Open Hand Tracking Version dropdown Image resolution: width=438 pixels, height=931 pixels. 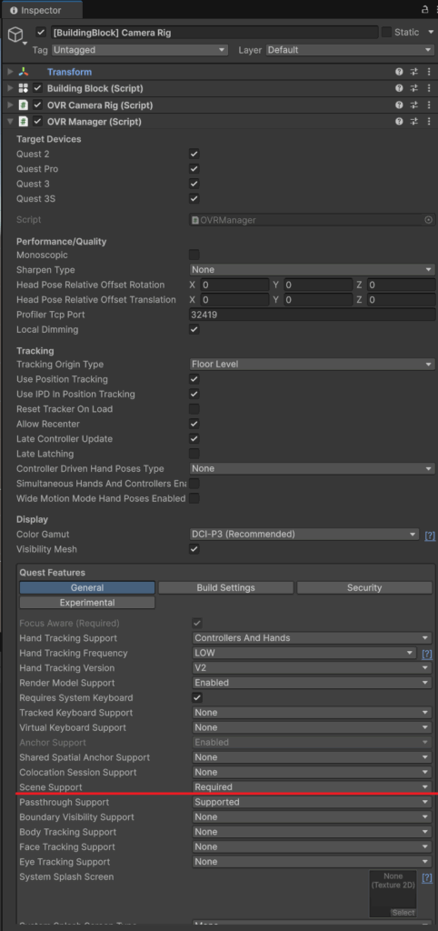[313, 668]
